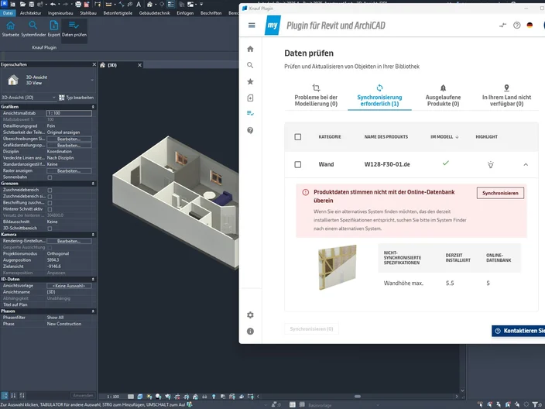Click Typ bearbeiten button
The image size is (545, 409).
pos(76,98)
